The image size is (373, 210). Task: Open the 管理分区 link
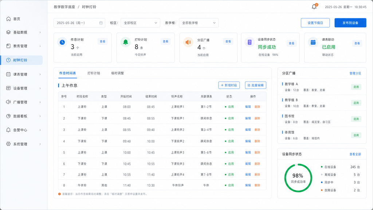(355, 73)
